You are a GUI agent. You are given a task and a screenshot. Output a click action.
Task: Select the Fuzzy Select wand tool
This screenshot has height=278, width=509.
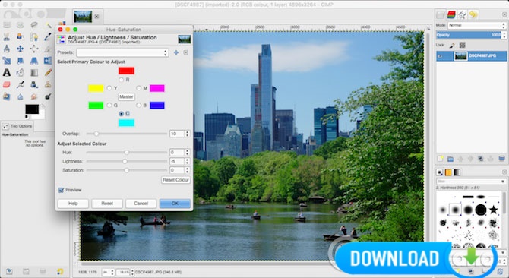(48, 25)
